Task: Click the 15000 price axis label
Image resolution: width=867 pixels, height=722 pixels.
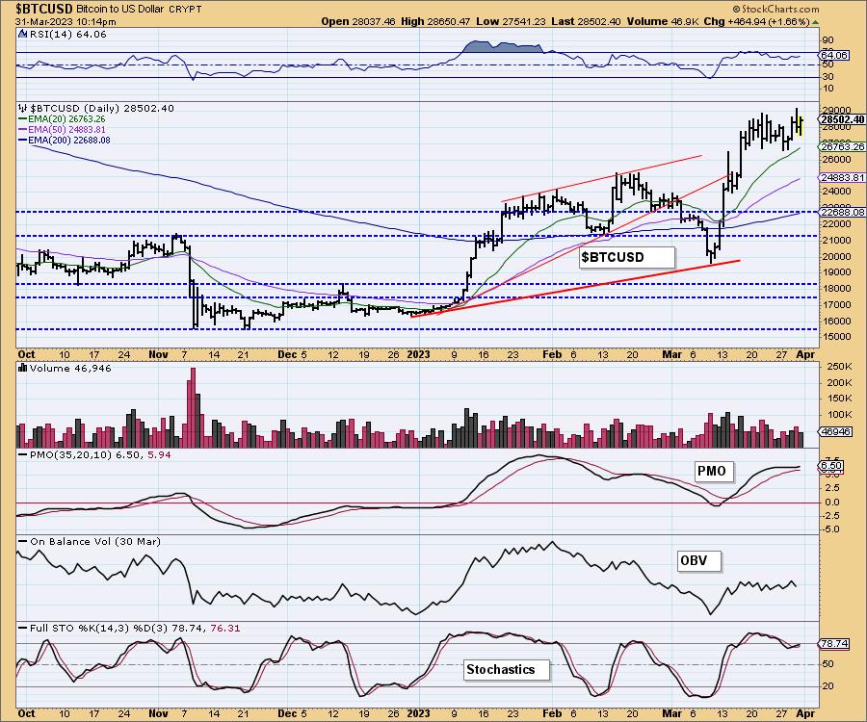Action: coord(836,336)
